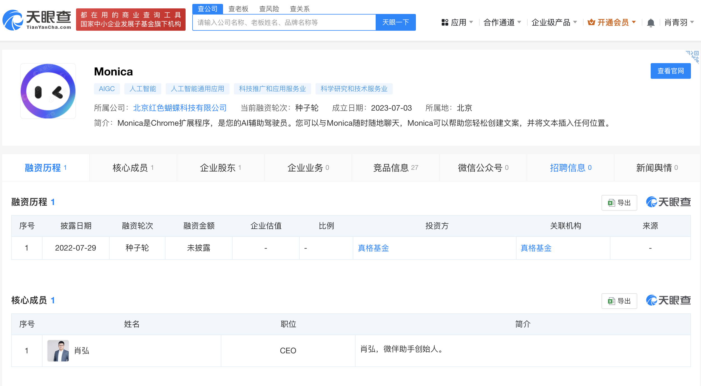Click the 肖弘 name in the members table
Screen dimensions: 701x386
tap(82, 351)
